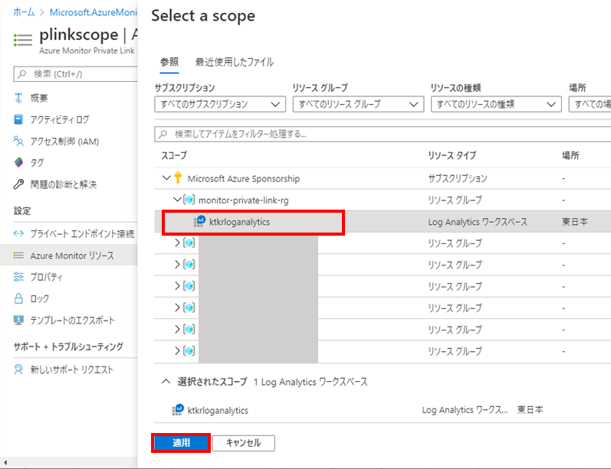Follow the Microsoft.AzureMoni breadcrumb link
The width and height of the screenshot is (611, 469).
[x=93, y=12]
